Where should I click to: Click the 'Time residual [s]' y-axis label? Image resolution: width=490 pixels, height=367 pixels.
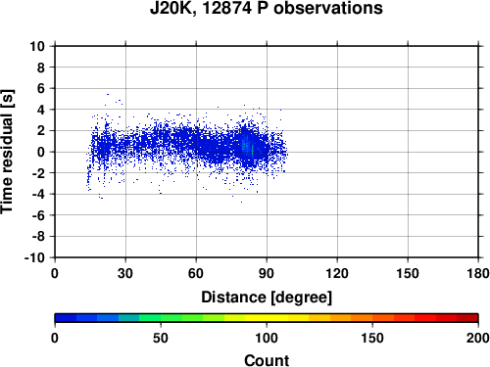7,152
